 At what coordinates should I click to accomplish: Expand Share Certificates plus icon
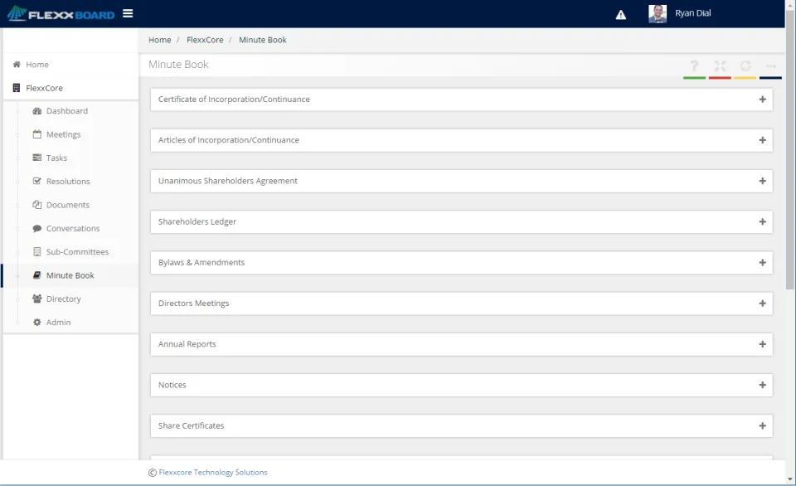click(x=763, y=425)
